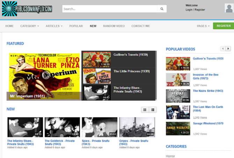This screenshot has width=234, height=158.
Task: Click the 1,545 Views text
Action: pos(200,118)
